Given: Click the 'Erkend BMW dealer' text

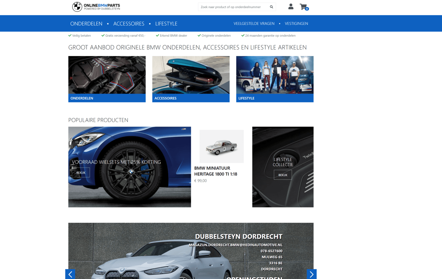Looking at the screenshot, I should [173, 36].
